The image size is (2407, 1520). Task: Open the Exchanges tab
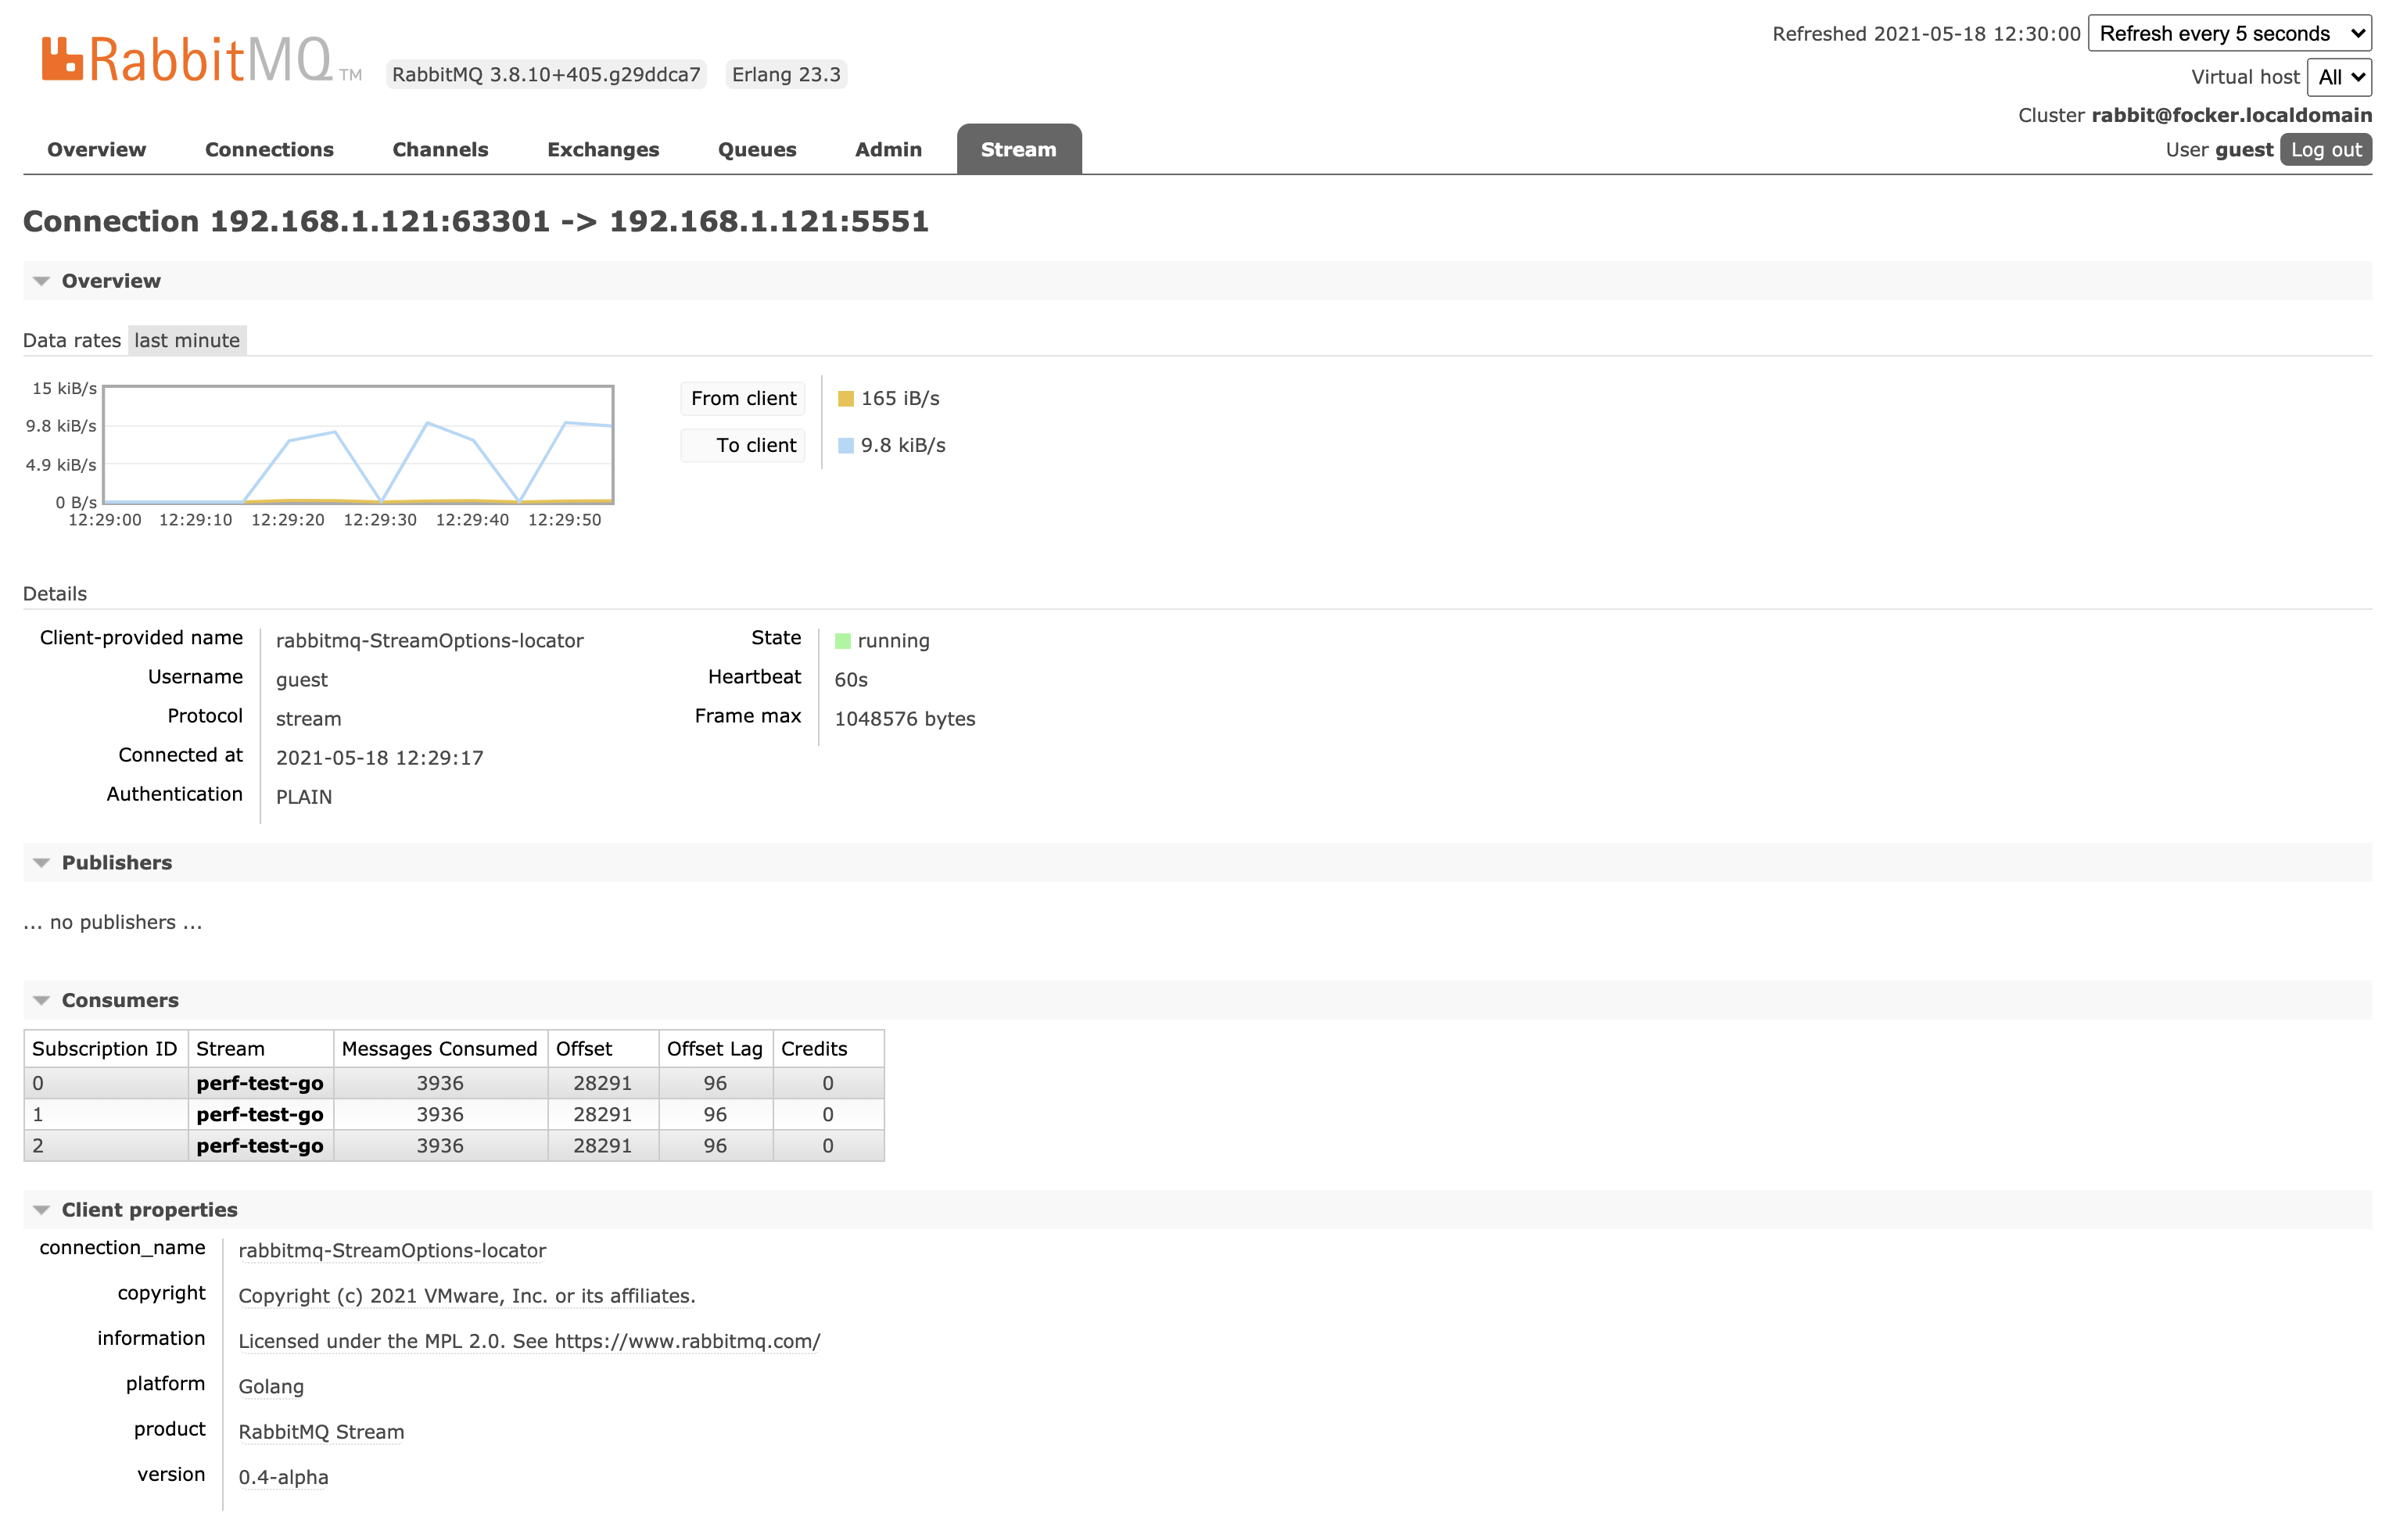pos(603,150)
